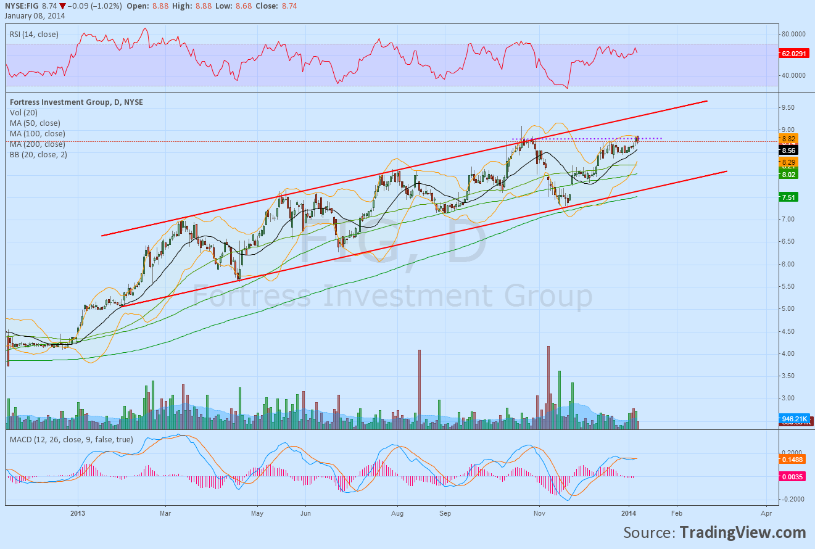
Task: Click the 9.50 price axis label
Action: pyautogui.click(x=788, y=107)
